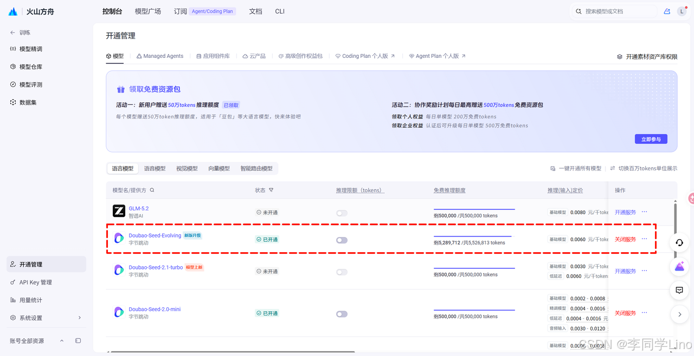
Task: Click the search magnifier icon in top bar
Action: click(x=579, y=11)
